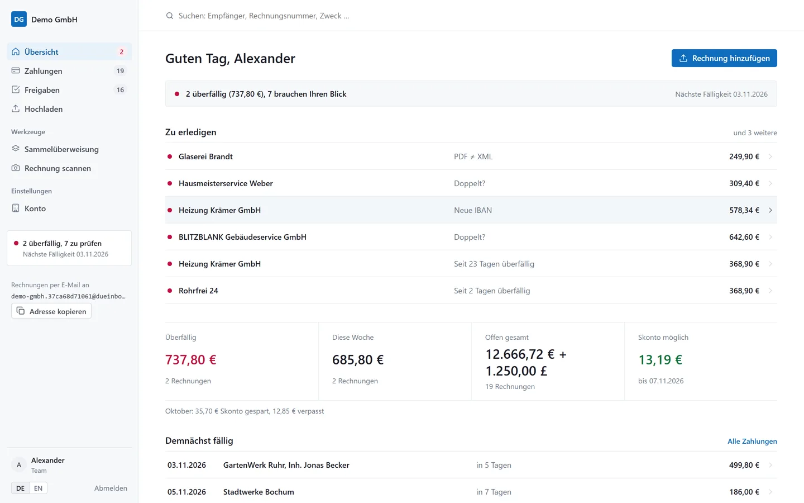Click the red 737,80 € overdue amount
The width and height of the screenshot is (804, 503).
(x=191, y=360)
